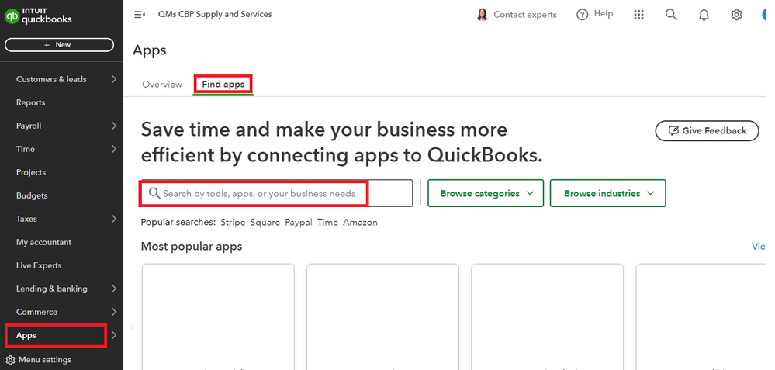Expand the Payroll submenu chevron

(x=114, y=126)
